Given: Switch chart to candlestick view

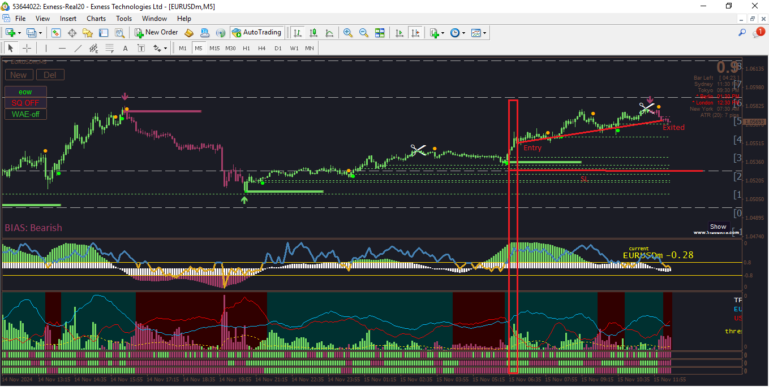Looking at the screenshot, I should pos(313,33).
